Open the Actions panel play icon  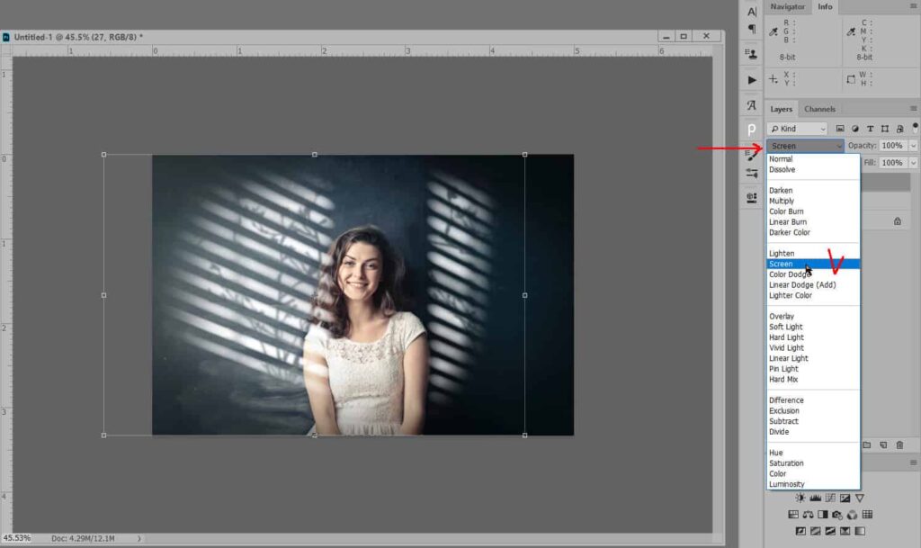(752, 80)
